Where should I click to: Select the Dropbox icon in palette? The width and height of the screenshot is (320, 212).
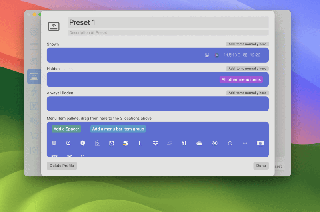[156, 143]
